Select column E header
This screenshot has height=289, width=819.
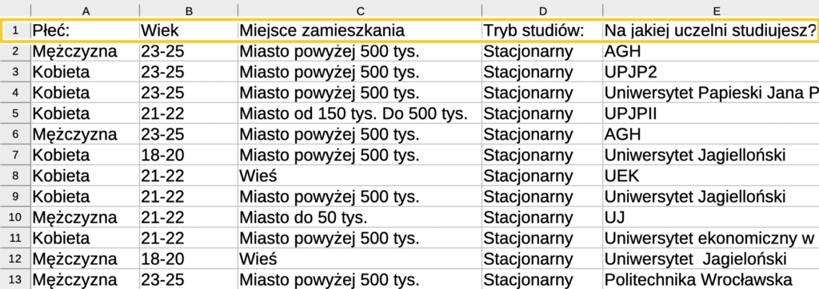pos(710,11)
